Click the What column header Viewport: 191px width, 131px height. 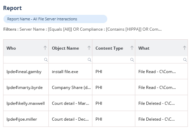pos(161,48)
